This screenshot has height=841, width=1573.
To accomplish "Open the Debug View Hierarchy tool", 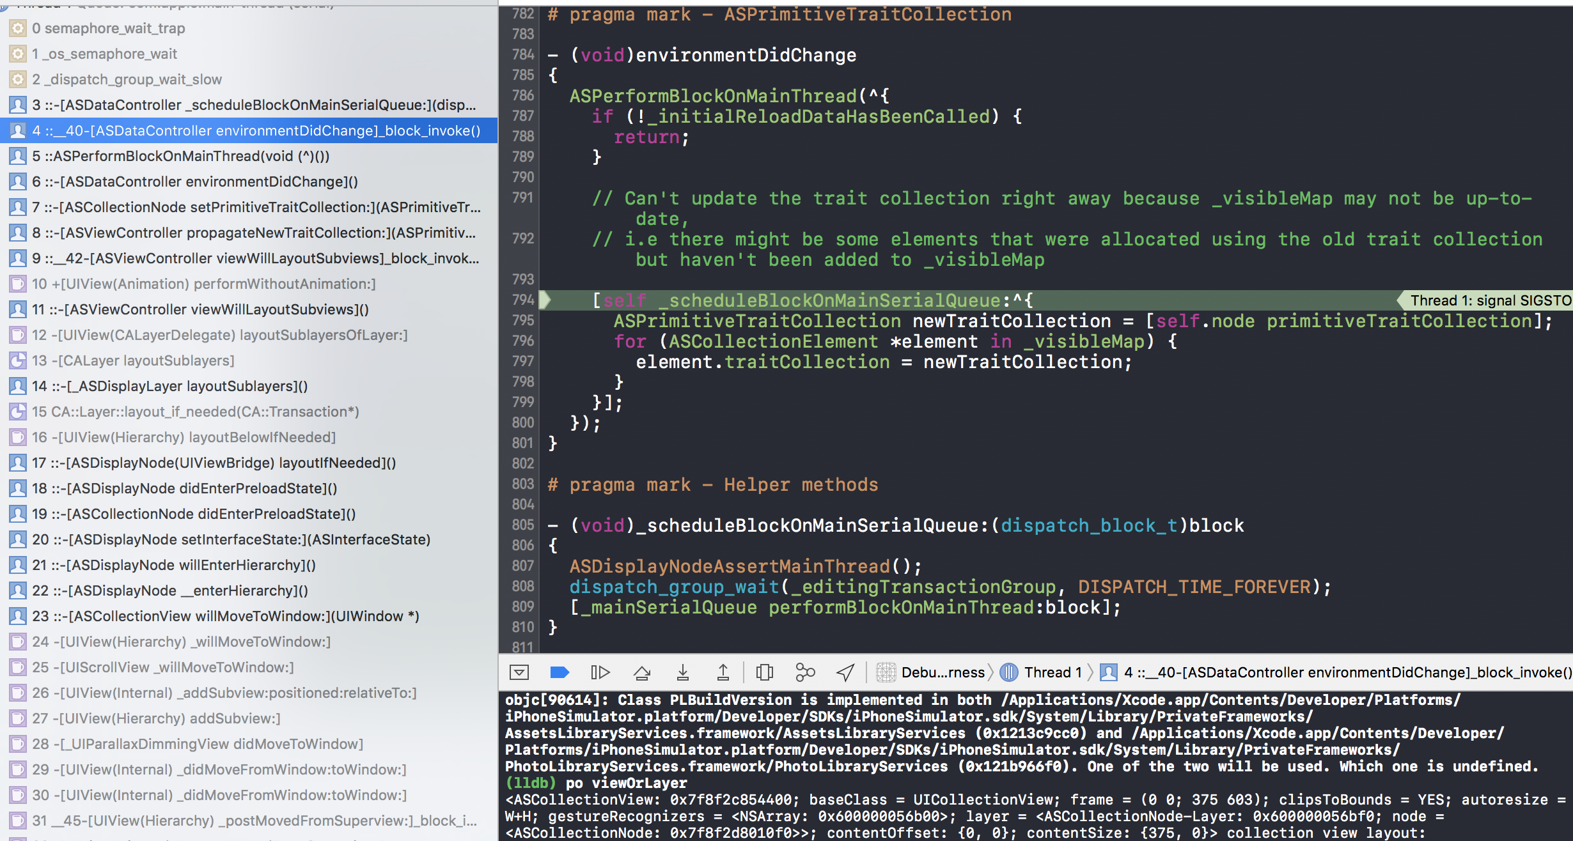I will pos(764,672).
